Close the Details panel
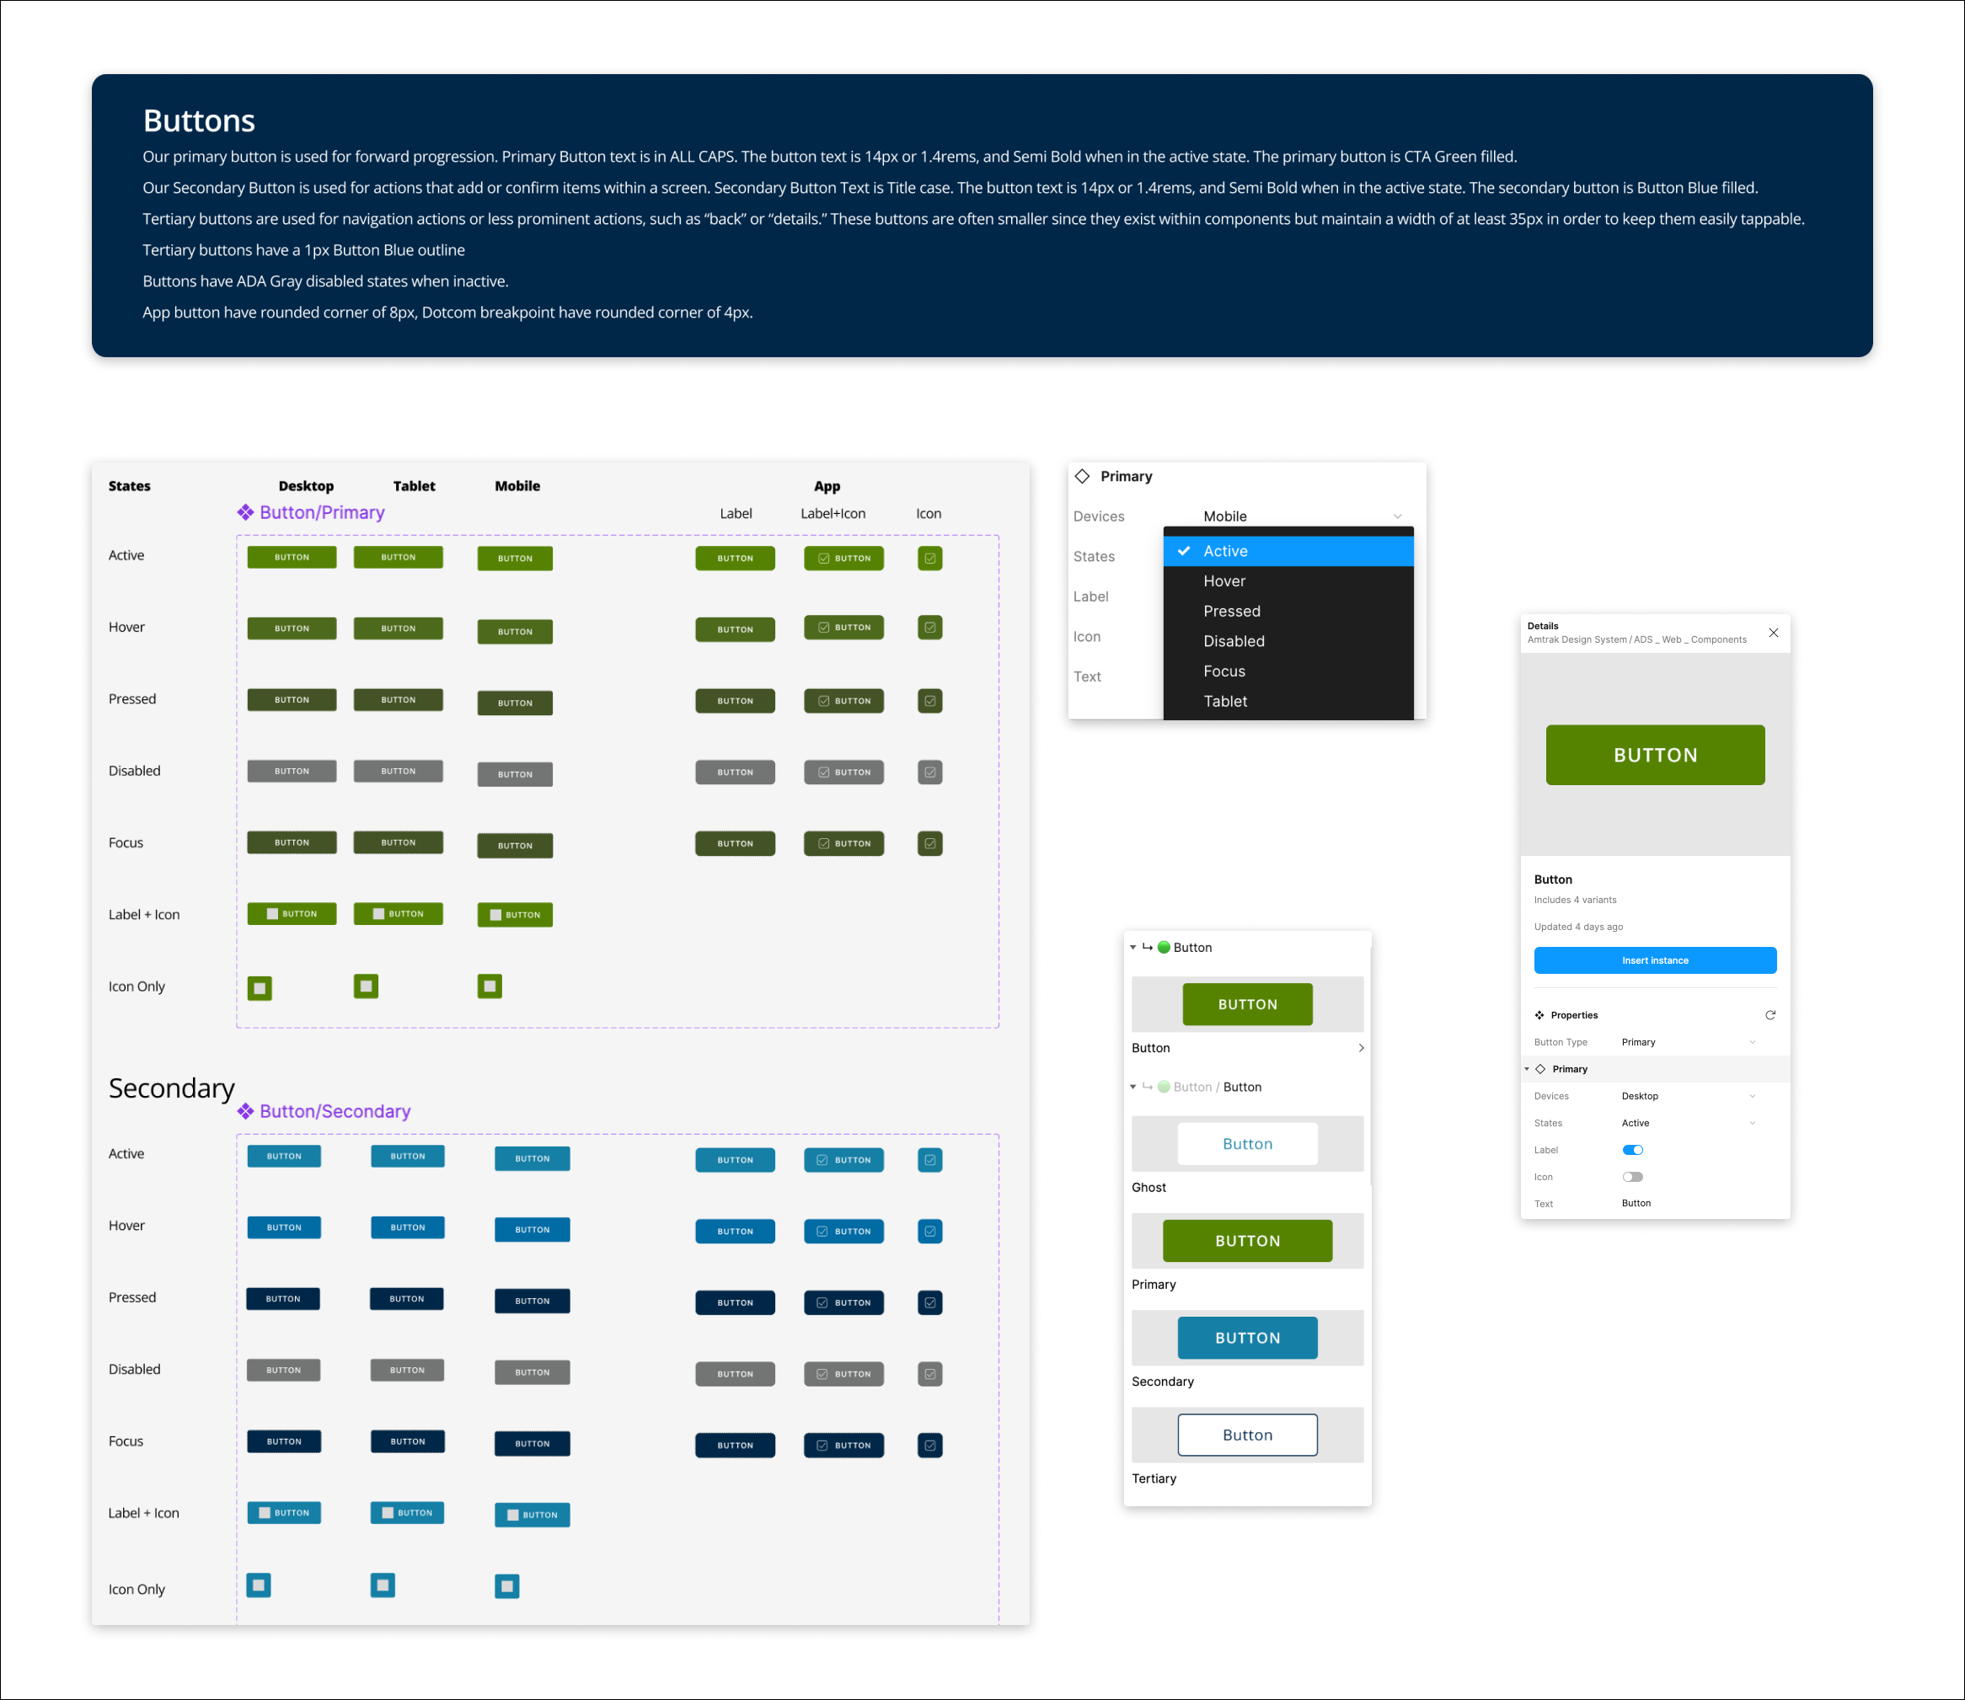Viewport: 1965px width, 1700px height. (1772, 633)
